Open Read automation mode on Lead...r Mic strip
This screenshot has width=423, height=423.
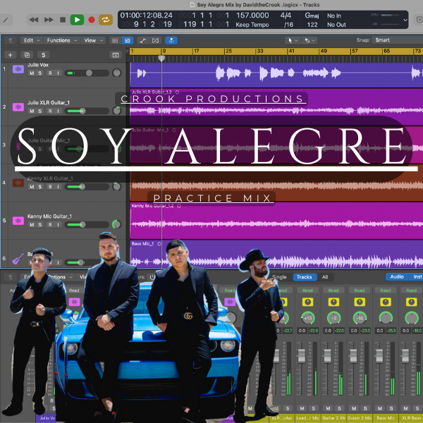pos(307,290)
